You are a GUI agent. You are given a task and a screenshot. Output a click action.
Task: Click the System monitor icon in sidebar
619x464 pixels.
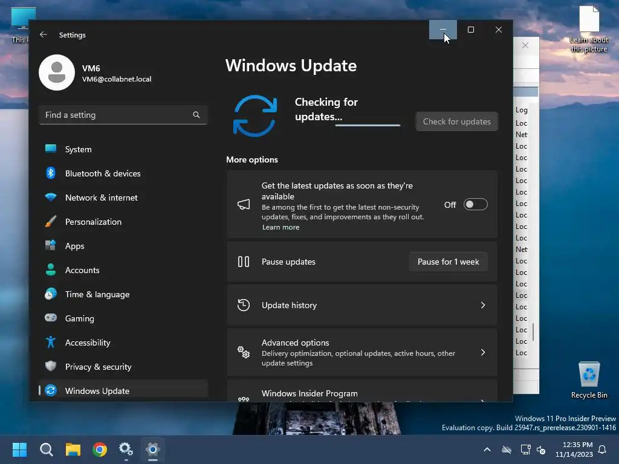click(x=51, y=149)
